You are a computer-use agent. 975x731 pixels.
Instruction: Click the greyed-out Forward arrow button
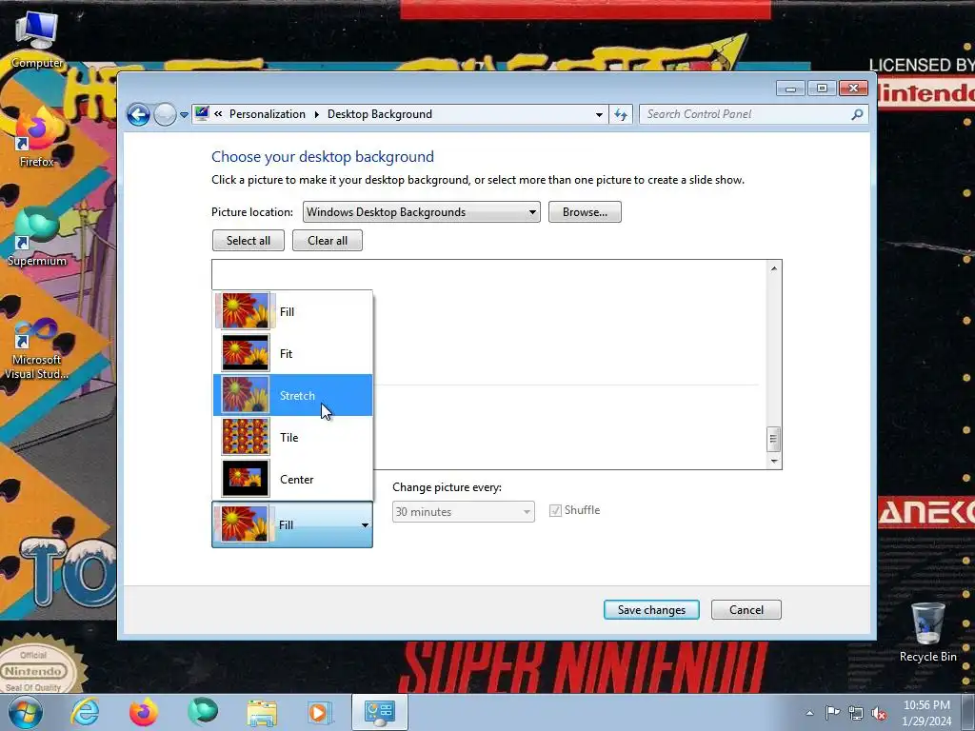point(165,115)
